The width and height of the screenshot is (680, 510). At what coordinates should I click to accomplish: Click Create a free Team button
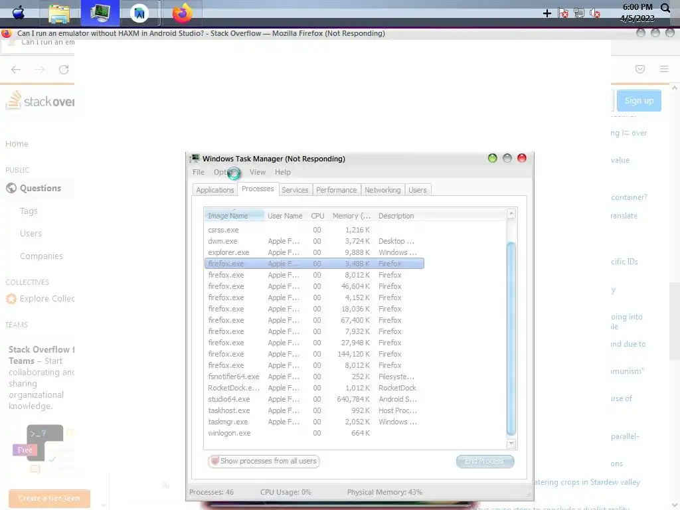(49, 498)
